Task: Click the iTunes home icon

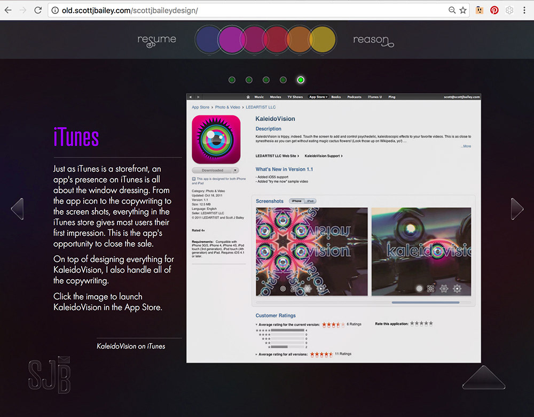Action: pos(248,97)
